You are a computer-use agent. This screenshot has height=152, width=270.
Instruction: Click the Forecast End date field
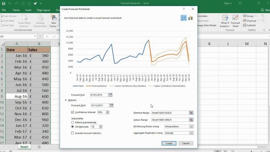(x=99, y=95)
